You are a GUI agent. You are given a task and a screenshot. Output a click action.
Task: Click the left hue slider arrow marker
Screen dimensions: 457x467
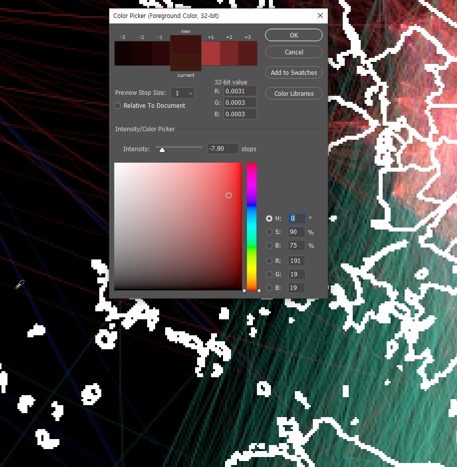[x=244, y=291]
